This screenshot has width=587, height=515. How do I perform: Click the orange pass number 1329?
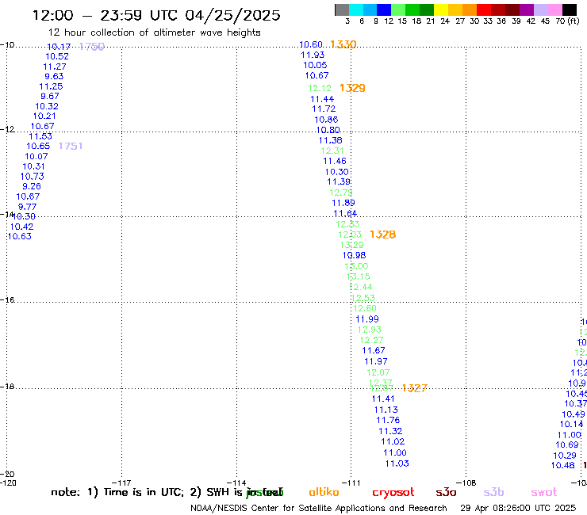coord(352,88)
